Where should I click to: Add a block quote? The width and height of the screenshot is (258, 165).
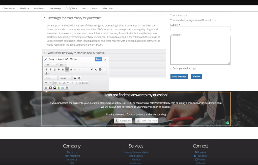click(x=79, y=78)
